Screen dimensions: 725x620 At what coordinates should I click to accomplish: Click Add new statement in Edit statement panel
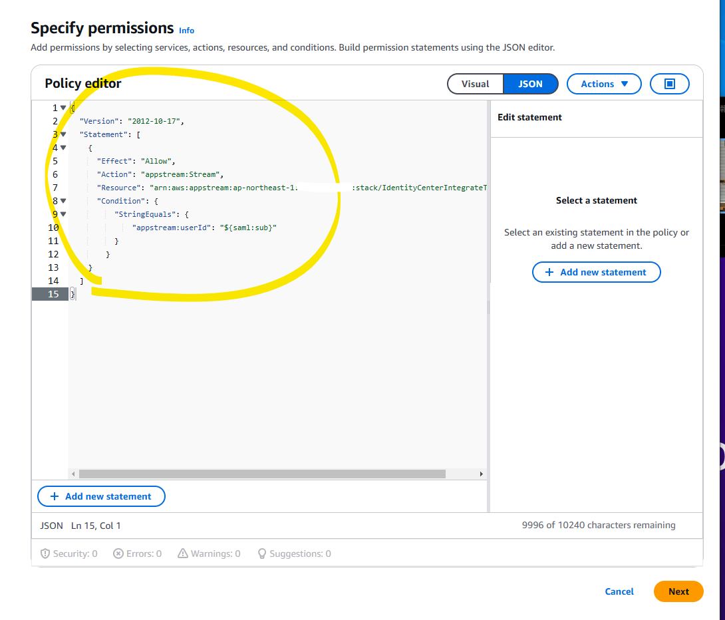[596, 272]
